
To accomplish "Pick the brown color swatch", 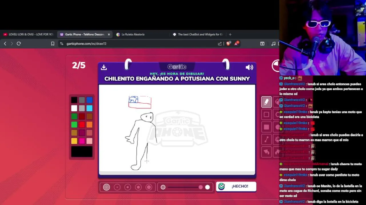I will click(x=89, y=116).
